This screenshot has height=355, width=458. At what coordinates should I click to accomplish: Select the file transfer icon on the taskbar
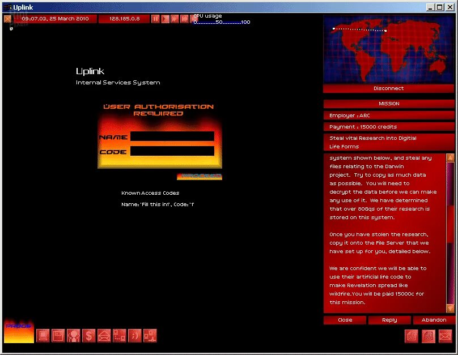click(x=150, y=335)
